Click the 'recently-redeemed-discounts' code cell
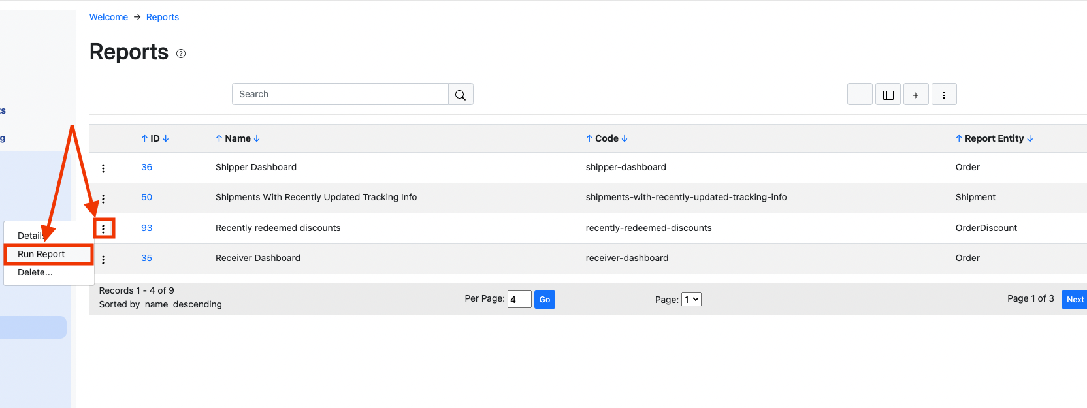 coord(649,228)
